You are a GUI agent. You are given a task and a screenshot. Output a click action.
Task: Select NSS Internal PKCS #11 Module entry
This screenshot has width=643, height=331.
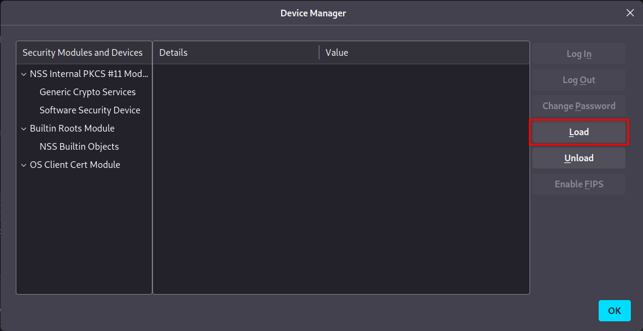[89, 74]
